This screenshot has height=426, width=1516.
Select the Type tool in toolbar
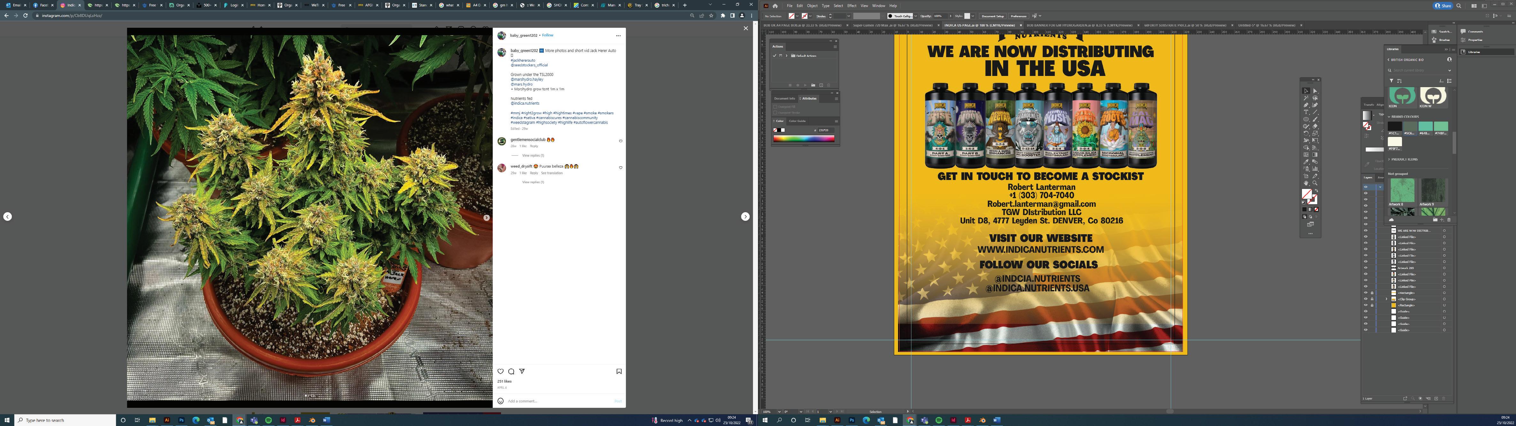pyautogui.click(x=1306, y=112)
